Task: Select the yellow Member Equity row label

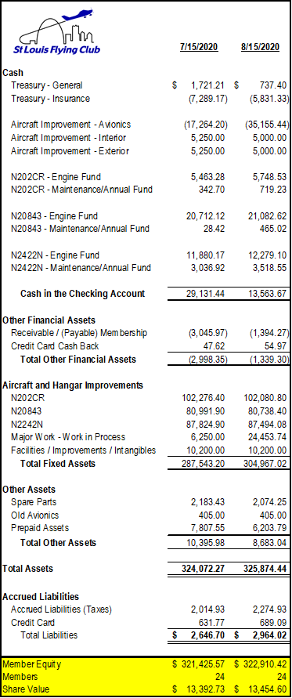Action: pos(32,664)
